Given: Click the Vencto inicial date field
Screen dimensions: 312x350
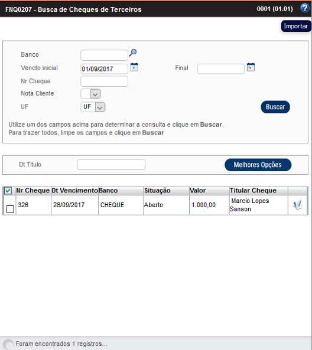Looking at the screenshot, I should tap(104, 68).
